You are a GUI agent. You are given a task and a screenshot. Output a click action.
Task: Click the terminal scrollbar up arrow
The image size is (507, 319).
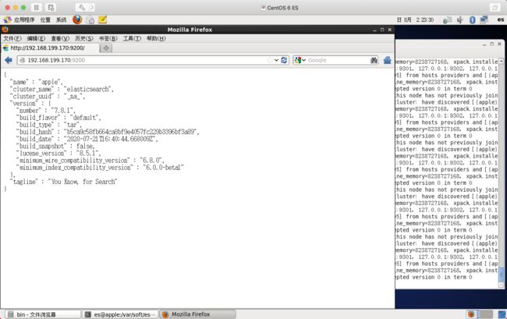502,61
